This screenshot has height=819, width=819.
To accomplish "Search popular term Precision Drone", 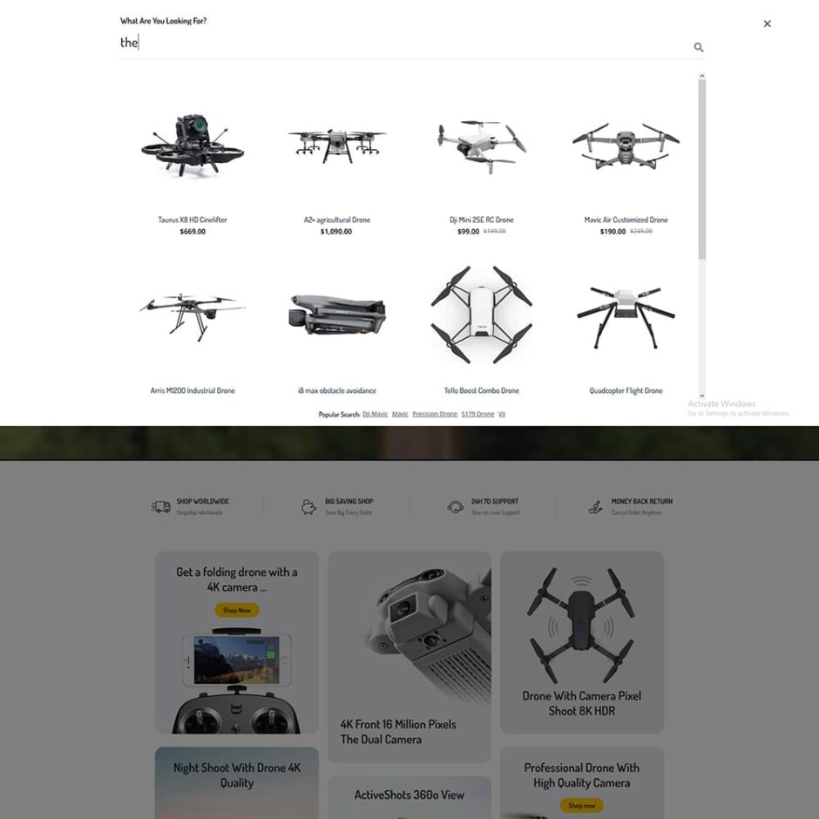I will [435, 414].
